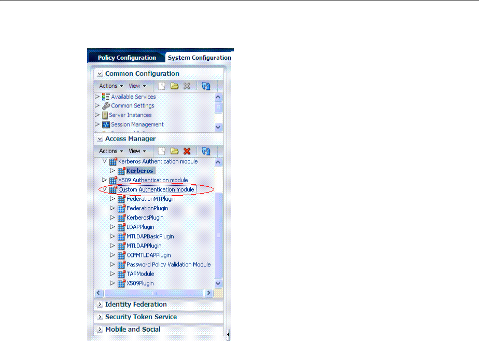479x341 pixels.
Task: Expand the Session Management node
Action: pos(97,124)
